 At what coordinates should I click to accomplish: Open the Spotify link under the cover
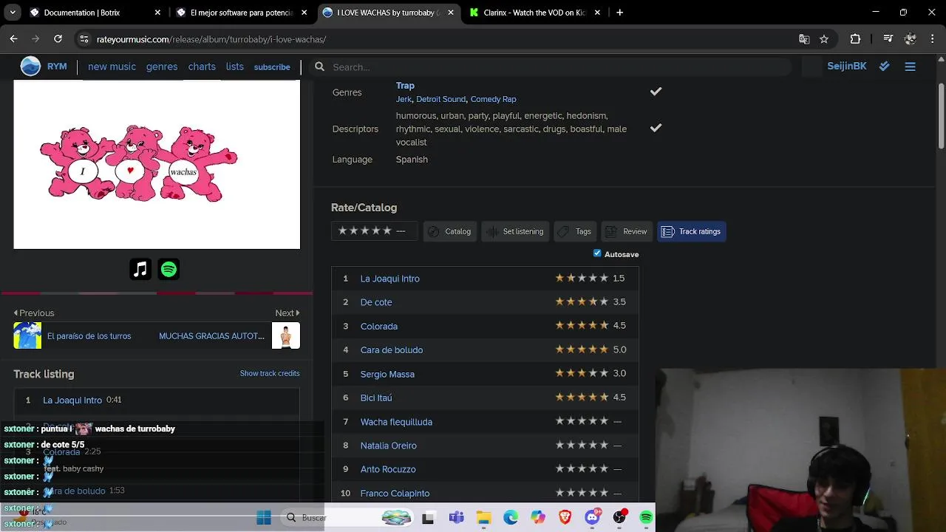click(x=169, y=270)
